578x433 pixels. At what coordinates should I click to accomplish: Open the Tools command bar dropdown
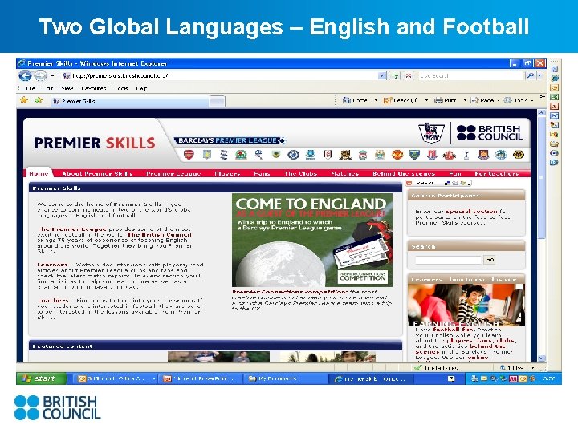519,100
